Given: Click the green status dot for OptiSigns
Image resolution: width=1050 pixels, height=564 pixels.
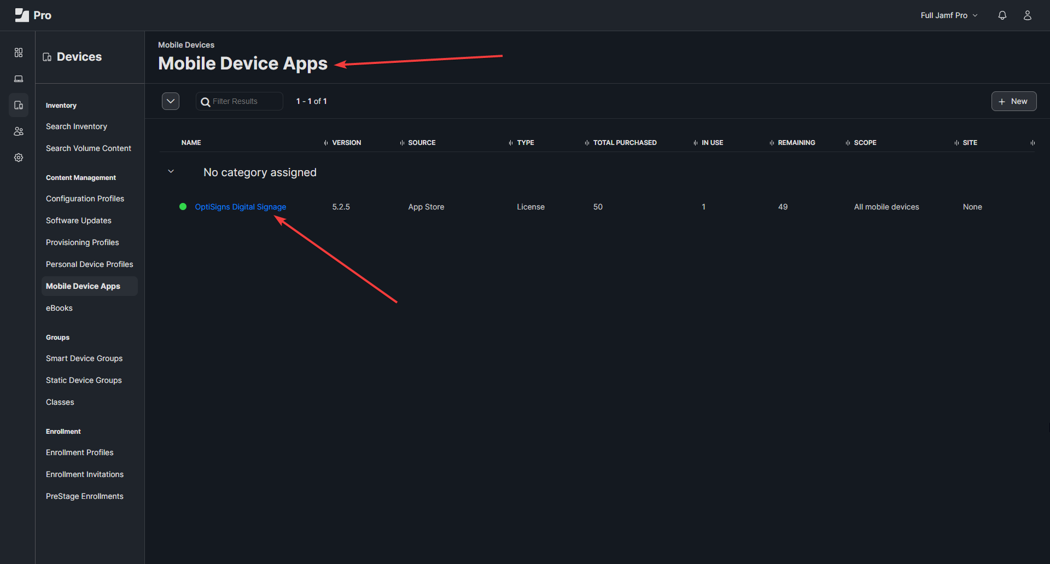Looking at the screenshot, I should pyautogui.click(x=183, y=207).
